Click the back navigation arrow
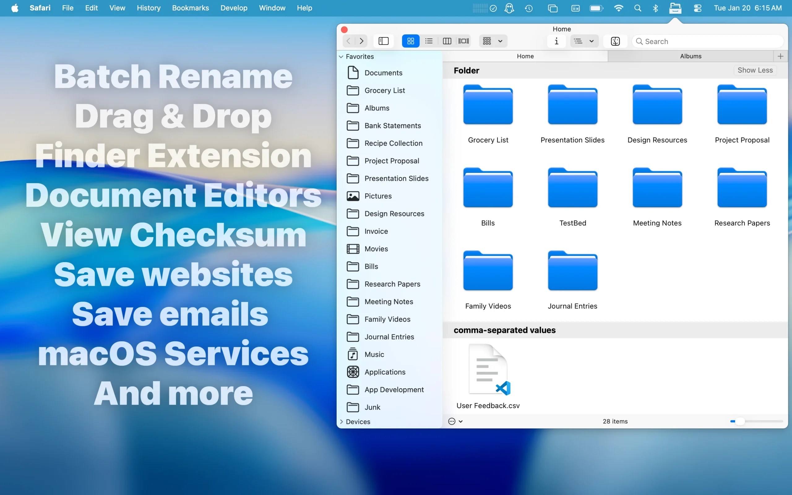 [348, 41]
